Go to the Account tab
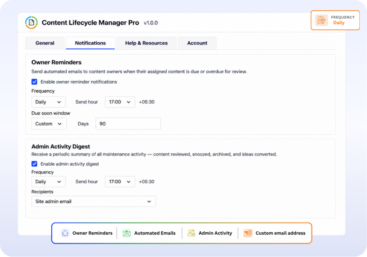The height and width of the screenshot is (257, 367). (x=197, y=43)
